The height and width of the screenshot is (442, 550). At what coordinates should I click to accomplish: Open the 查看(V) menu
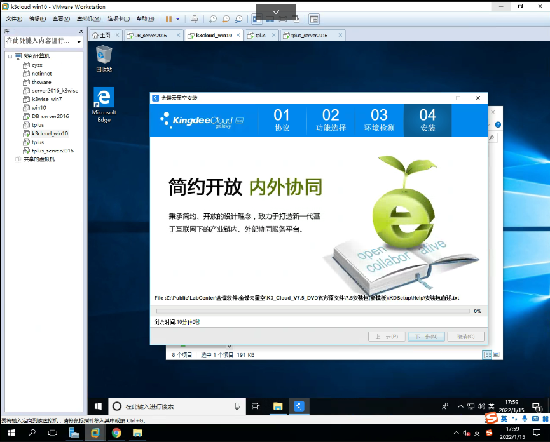pyautogui.click(x=61, y=19)
